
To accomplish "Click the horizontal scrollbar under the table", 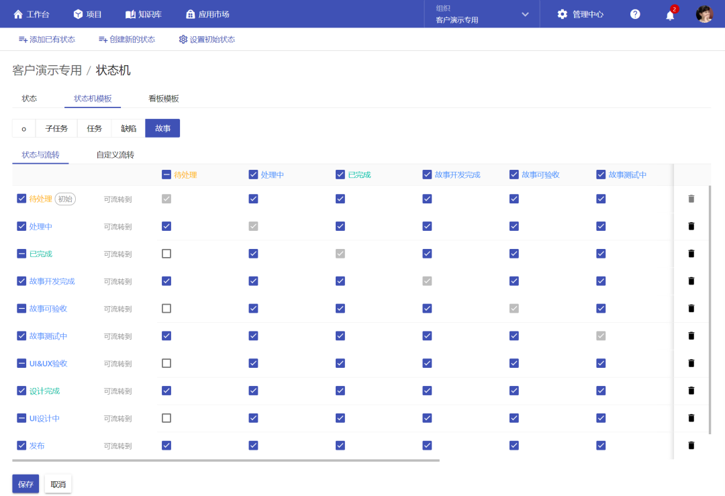I will [226, 460].
